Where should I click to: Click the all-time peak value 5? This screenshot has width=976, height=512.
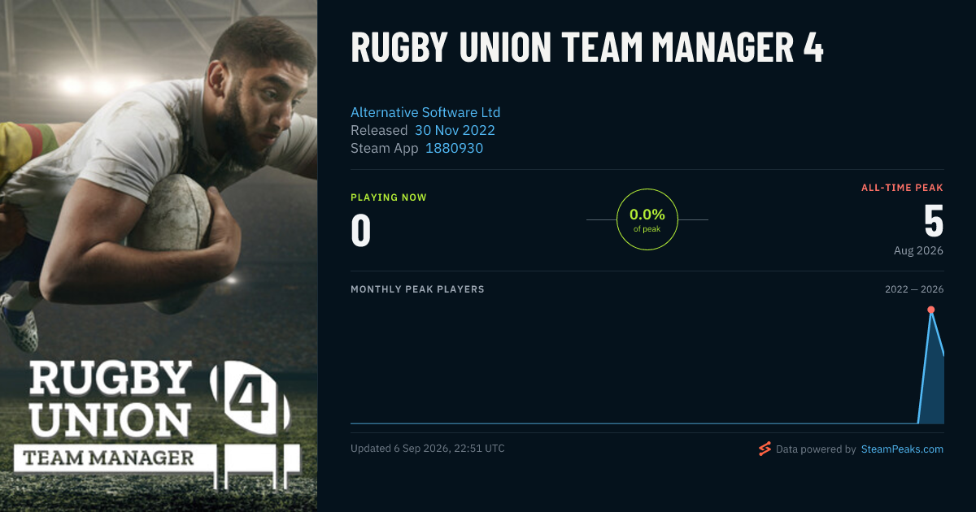(933, 220)
